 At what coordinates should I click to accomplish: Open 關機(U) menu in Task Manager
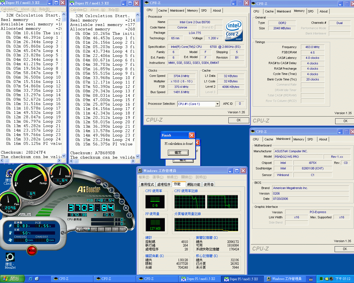pyautogui.click(x=187, y=177)
